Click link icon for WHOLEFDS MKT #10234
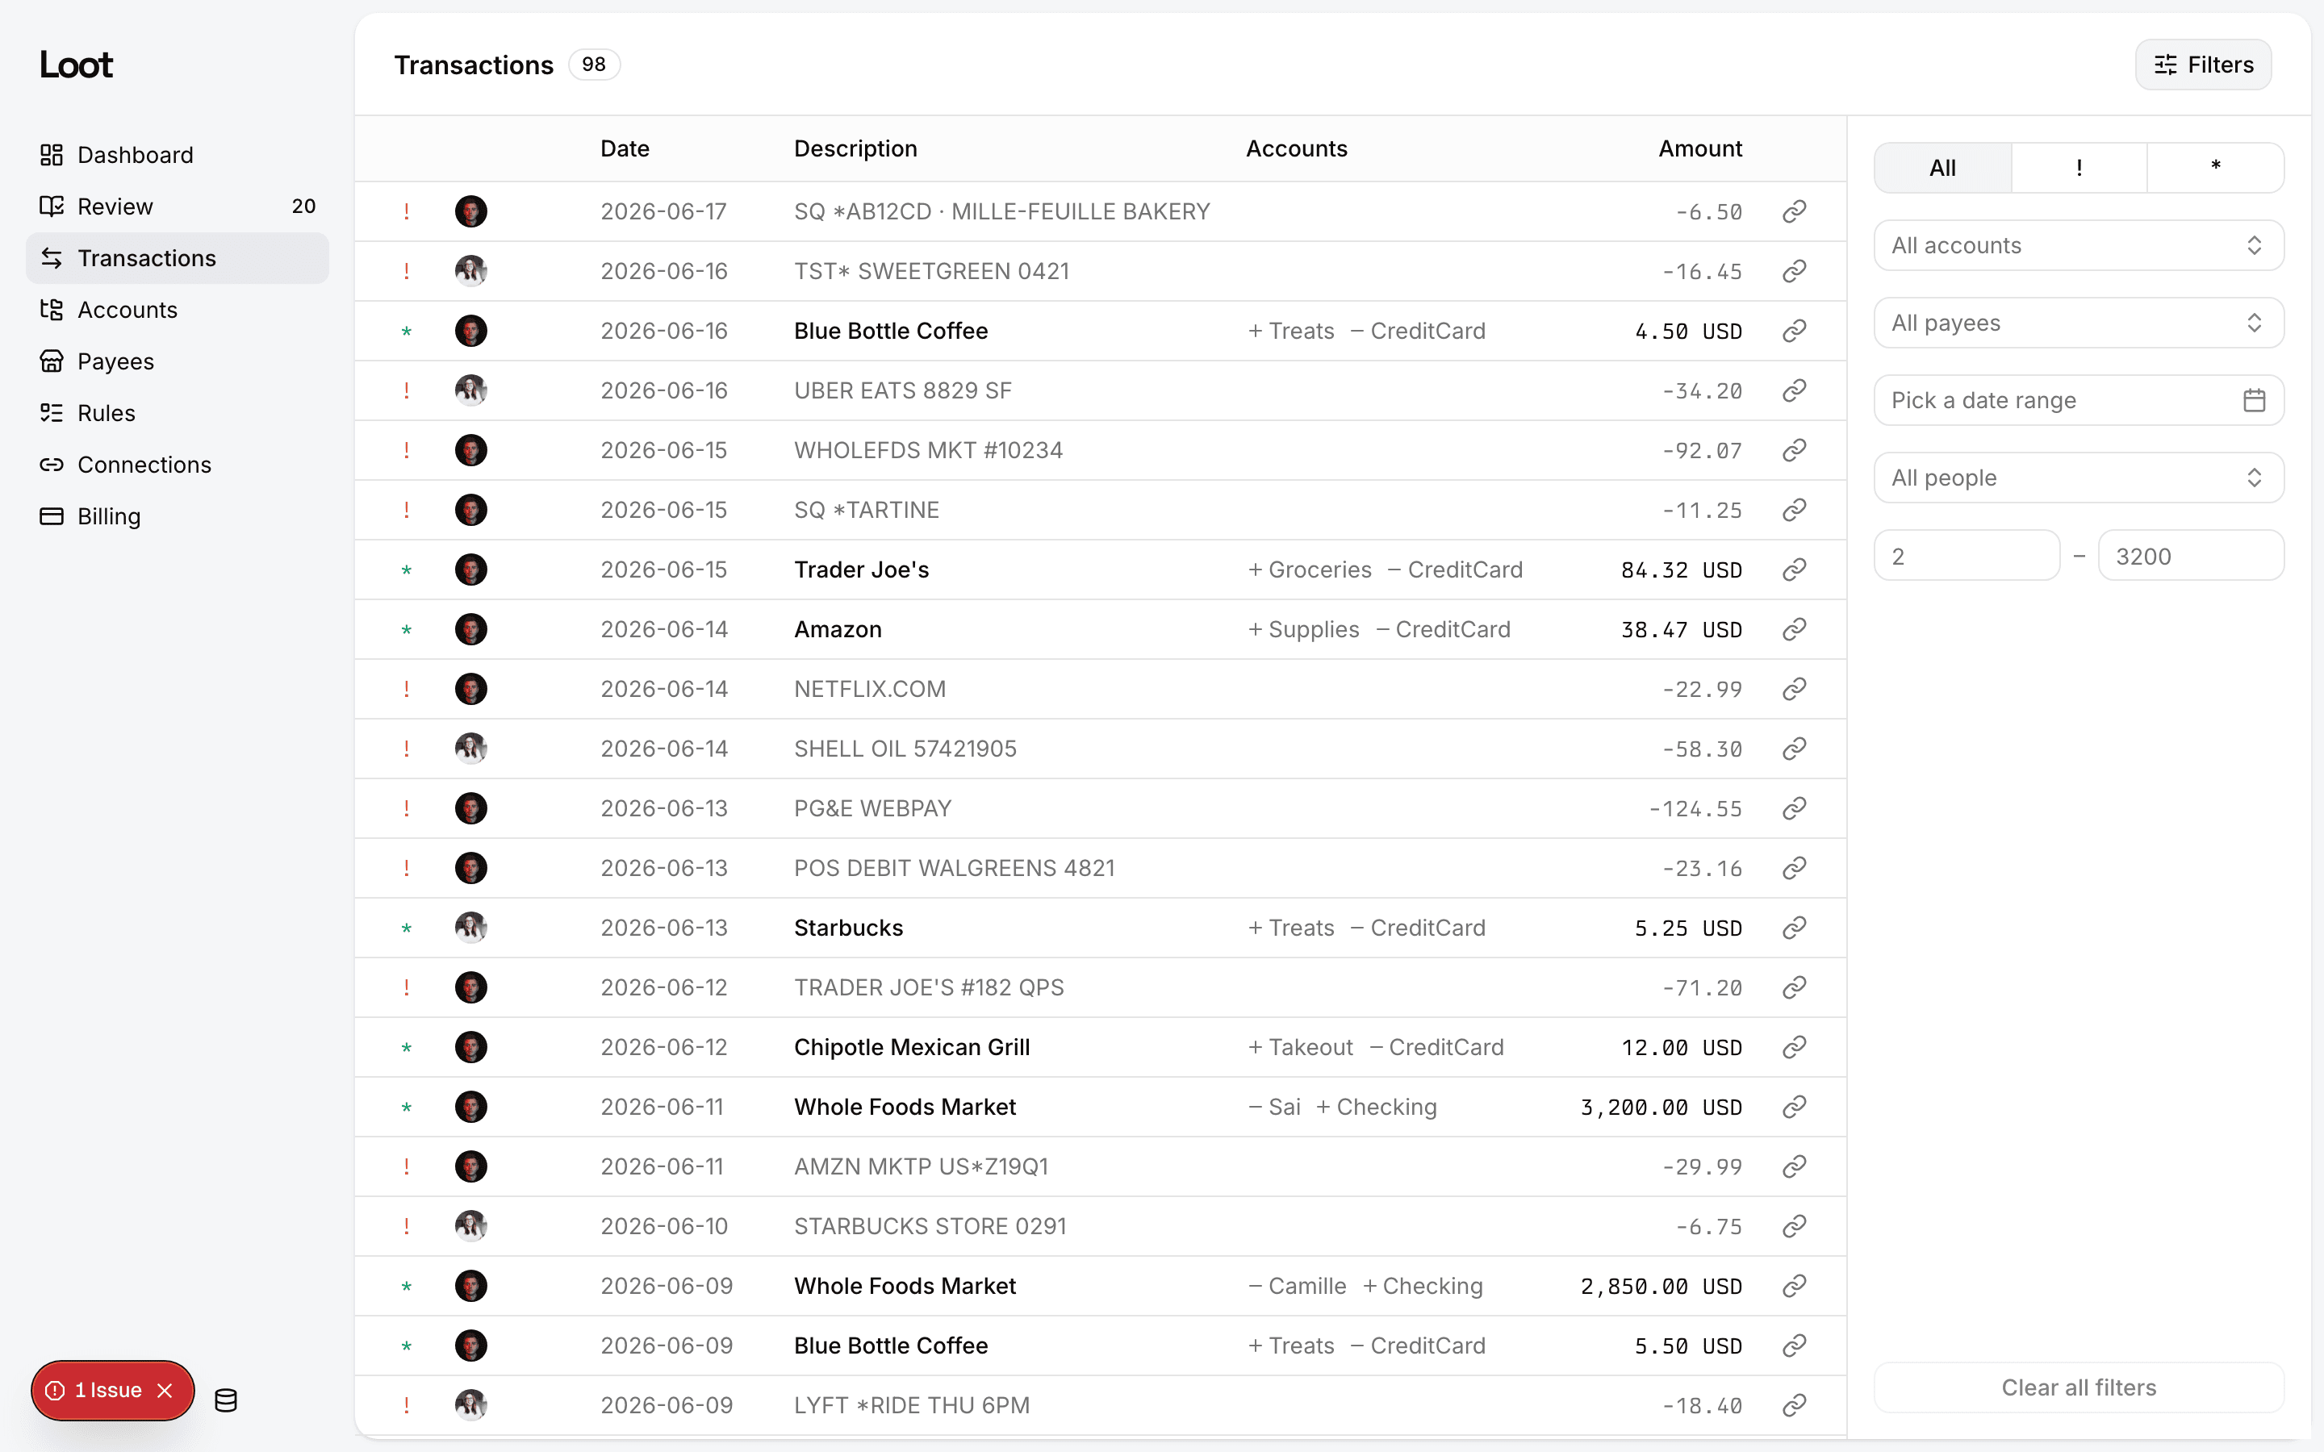The image size is (2324, 1452). pyautogui.click(x=1794, y=450)
